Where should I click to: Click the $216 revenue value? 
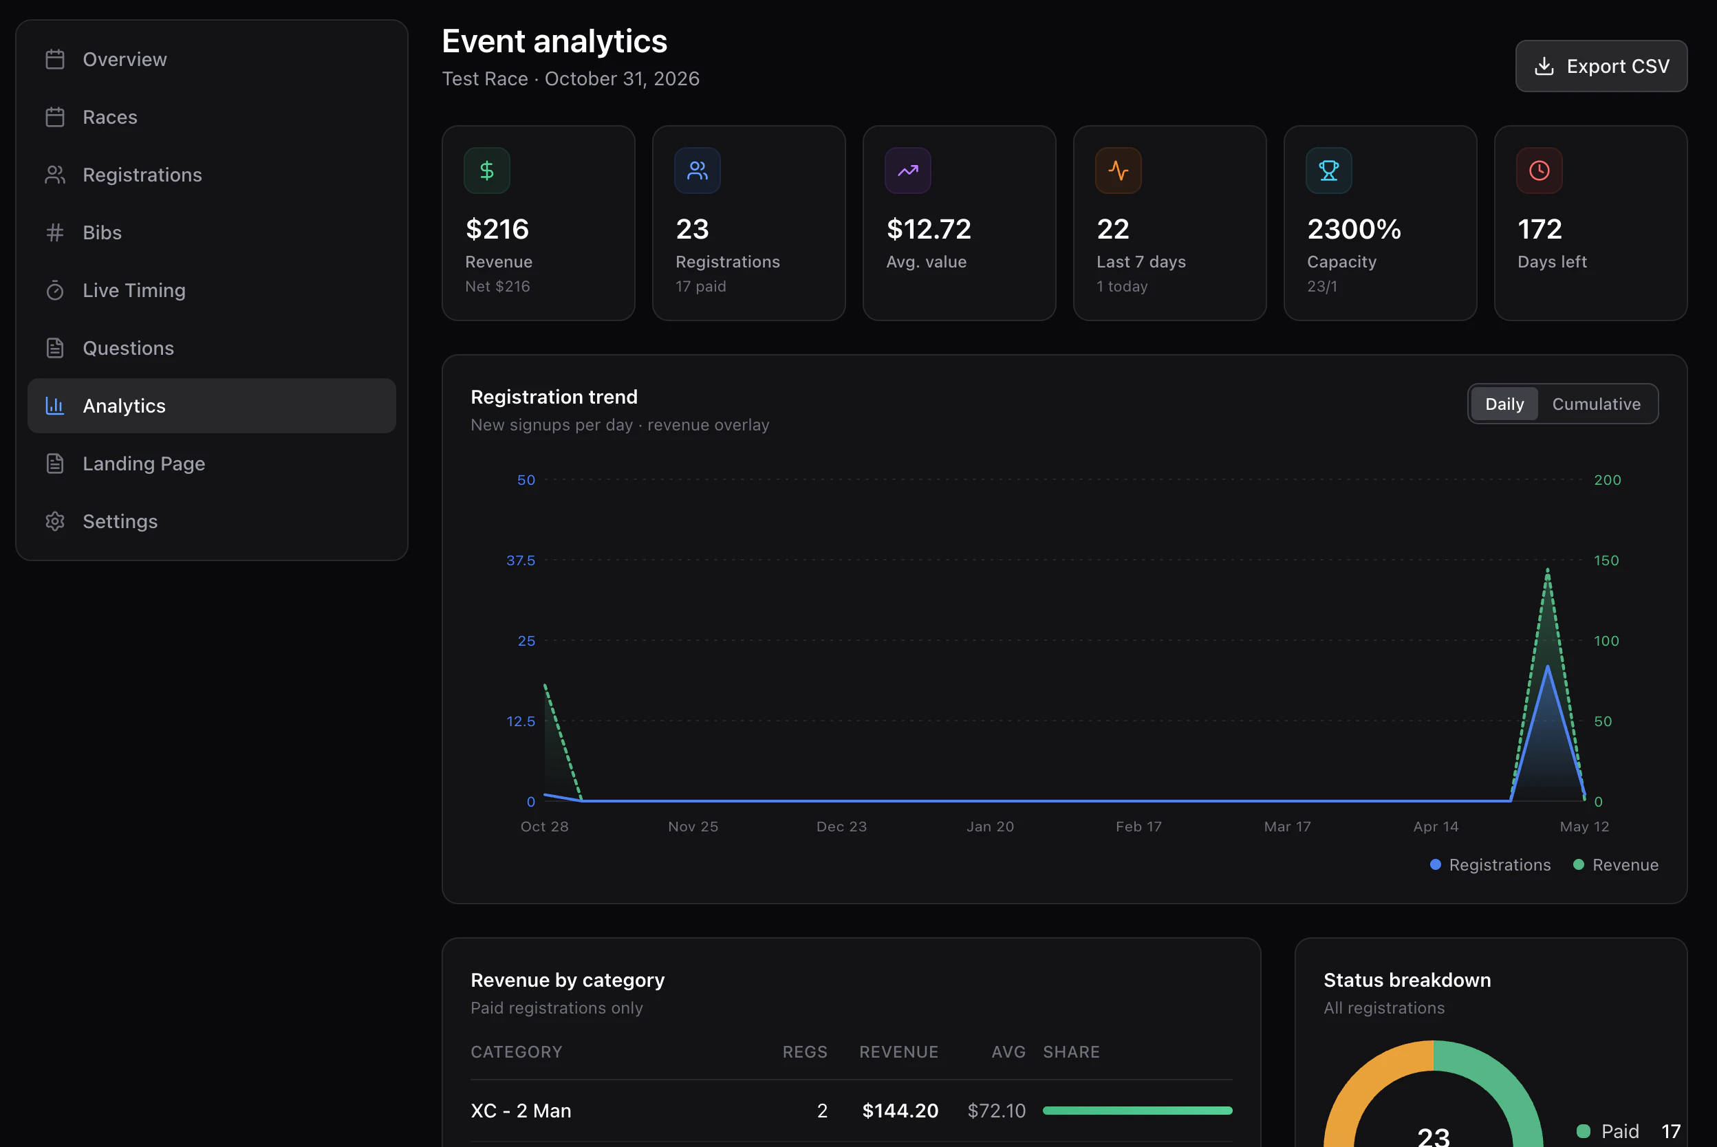pyautogui.click(x=497, y=229)
